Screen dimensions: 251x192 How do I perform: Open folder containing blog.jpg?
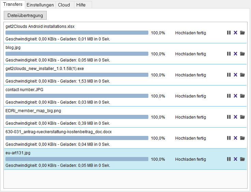click(242, 54)
